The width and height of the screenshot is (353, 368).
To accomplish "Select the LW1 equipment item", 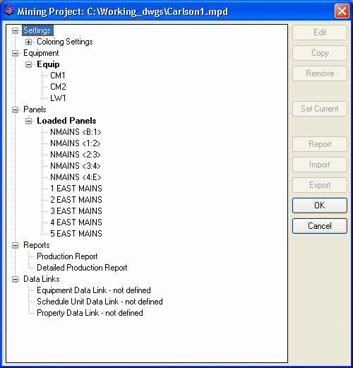I will pos(58,98).
